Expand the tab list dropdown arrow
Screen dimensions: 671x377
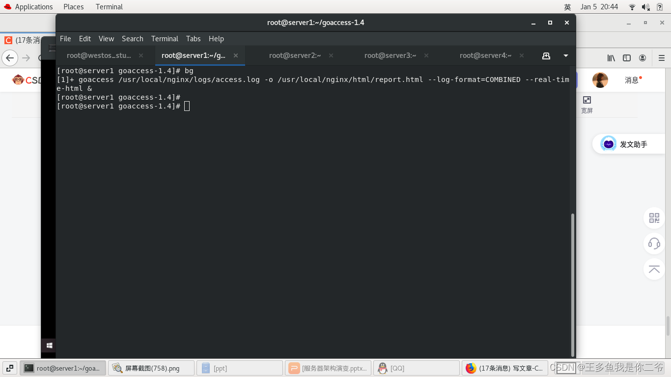pos(566,55)
